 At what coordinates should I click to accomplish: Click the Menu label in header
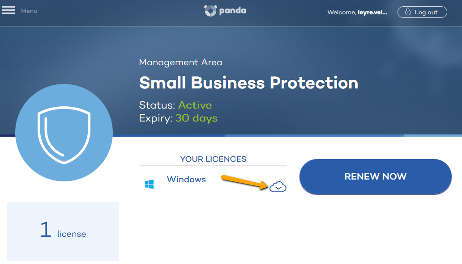[29, 11]
